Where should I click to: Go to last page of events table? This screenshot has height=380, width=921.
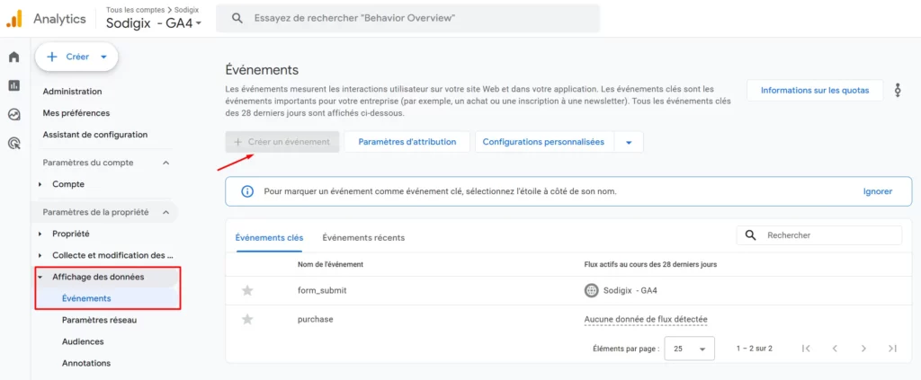(x=892, y=349)
